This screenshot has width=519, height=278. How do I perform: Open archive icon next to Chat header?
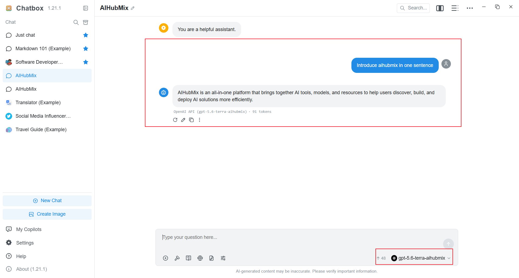point(85,22)
